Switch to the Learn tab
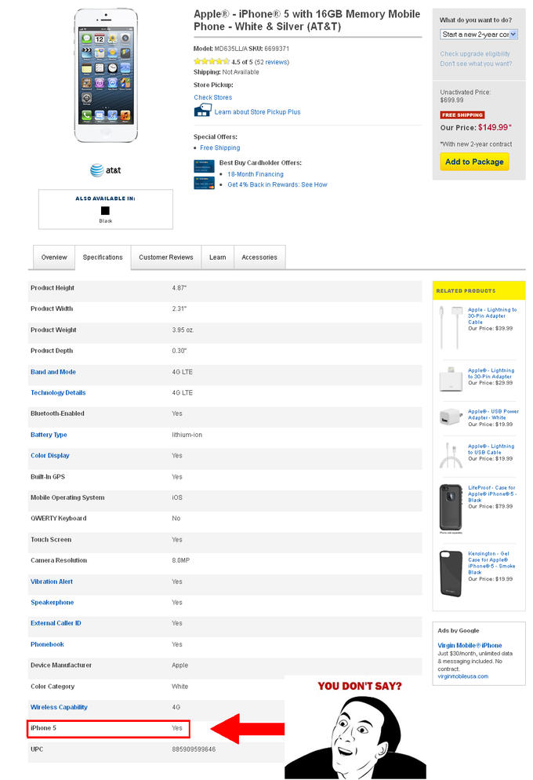Screen dimensions: 533x780 tap(218, 257)
